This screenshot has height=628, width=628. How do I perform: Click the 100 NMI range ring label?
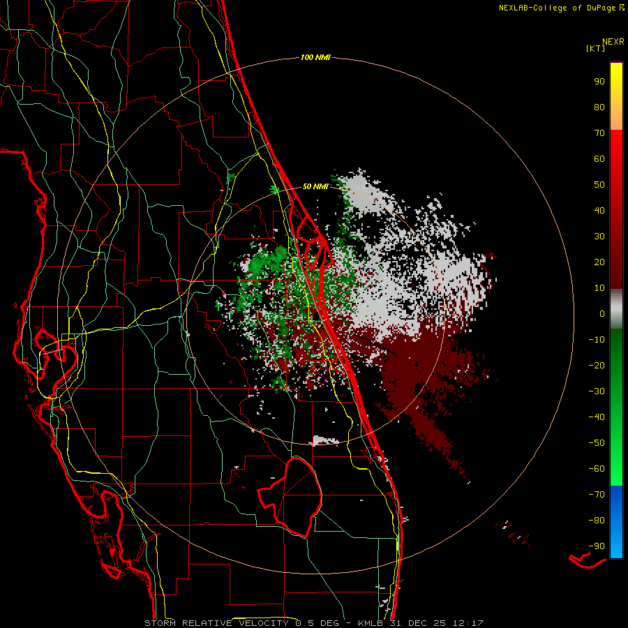[315, 58]
